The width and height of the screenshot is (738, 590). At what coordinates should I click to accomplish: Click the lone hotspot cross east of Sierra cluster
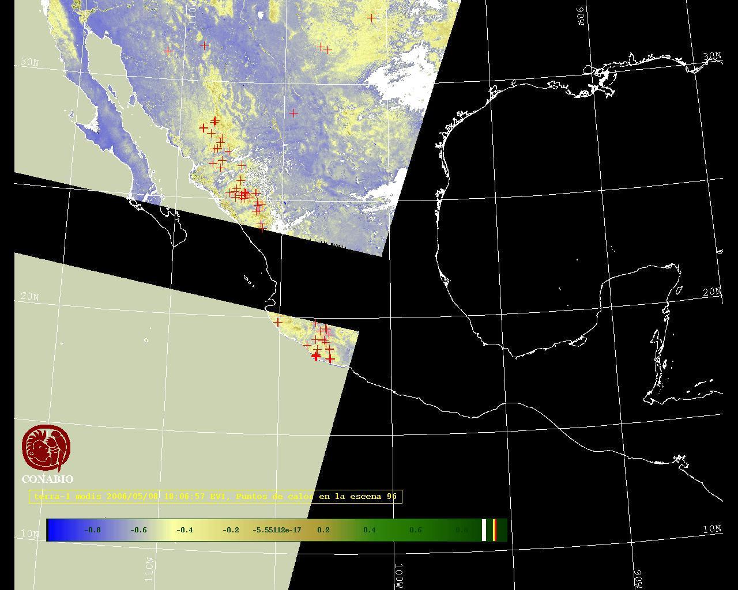[293, 113]
